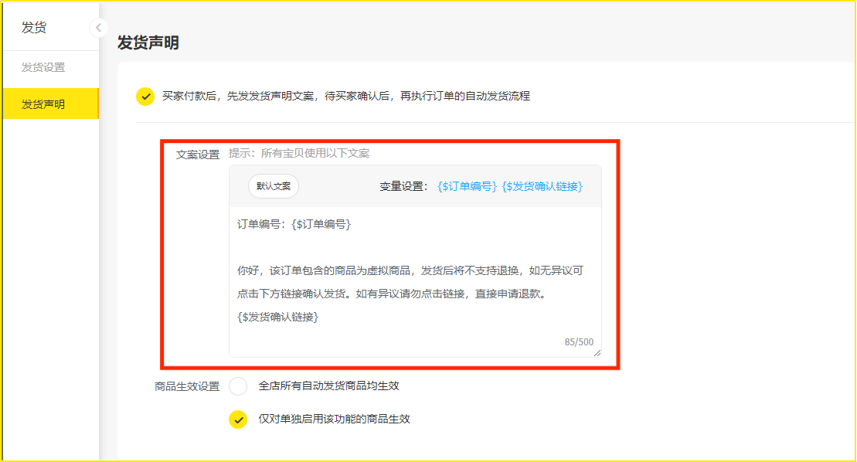The image size is (857, 462).
Task: Click the 发货声明 page heading
Action: click(x=148, y=43)
